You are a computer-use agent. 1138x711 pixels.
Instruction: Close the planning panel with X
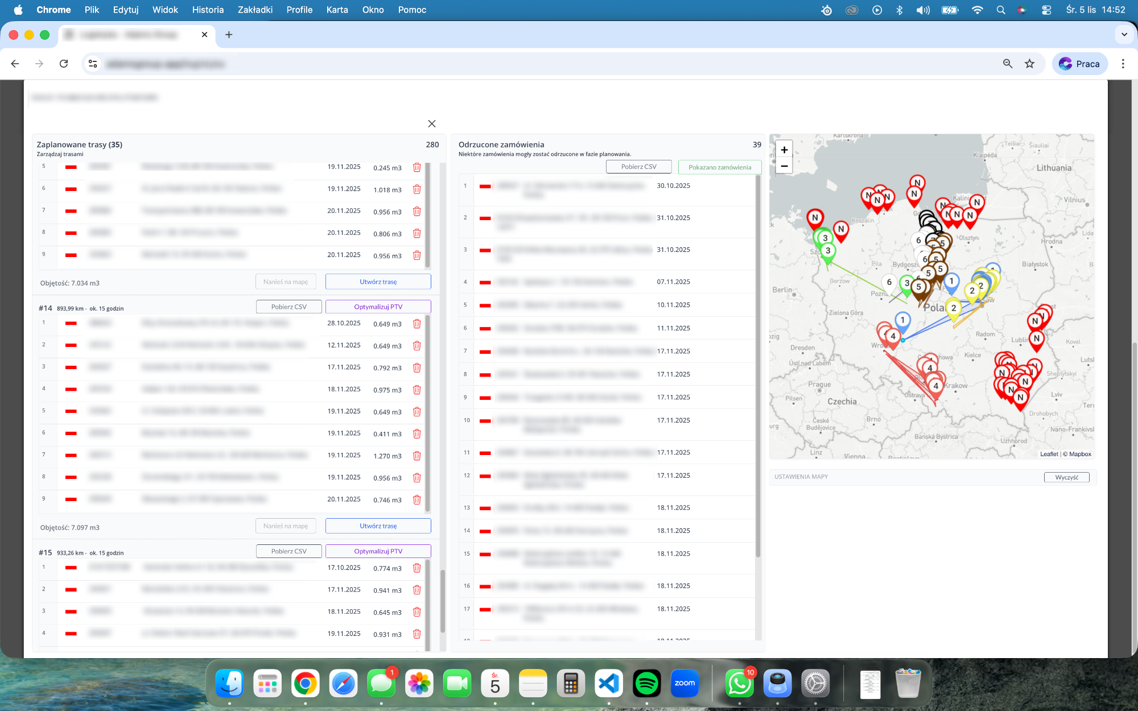[x=432, y=123]
